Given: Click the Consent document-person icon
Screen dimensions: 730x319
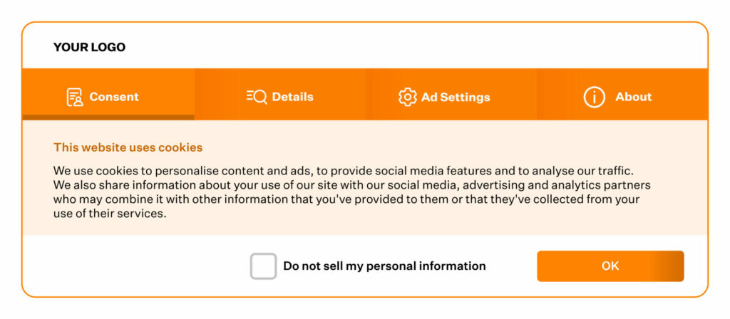Looking at the screenshot, I should tap(74, 97).
